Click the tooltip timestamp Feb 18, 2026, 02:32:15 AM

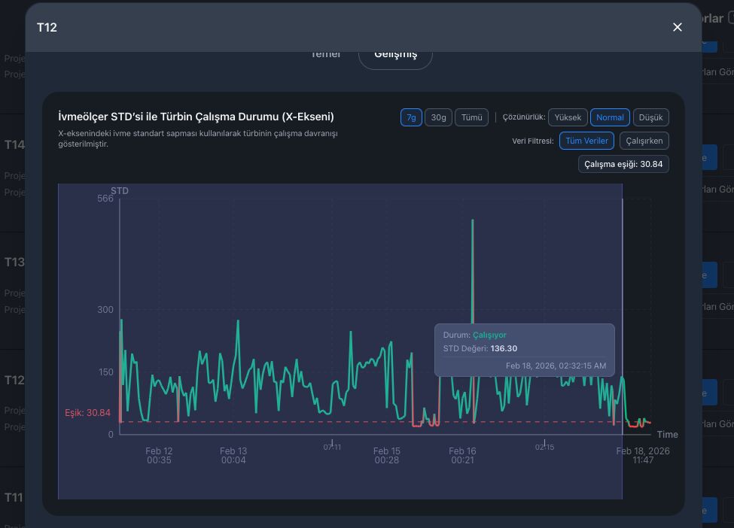[x=556, y=366]
